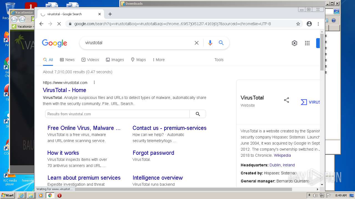Switch to the Maps results tab
The width and height of the screenshot is (355, 199).
point(138,60)
